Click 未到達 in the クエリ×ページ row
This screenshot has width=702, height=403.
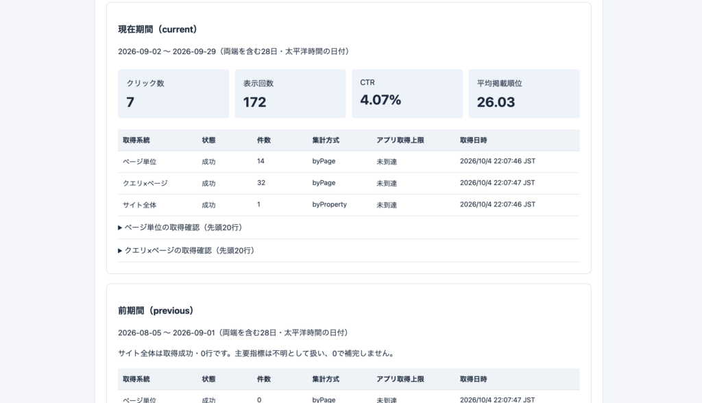point(387,183)
